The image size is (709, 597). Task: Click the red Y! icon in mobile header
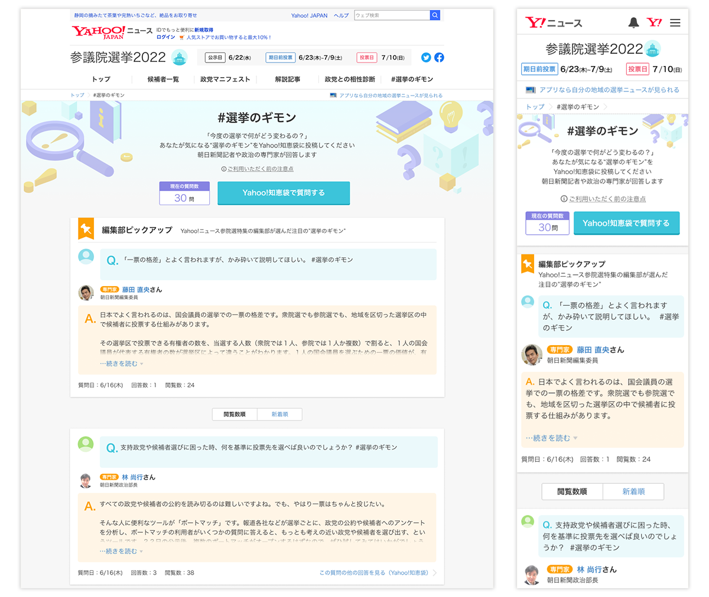coord(654,22)
